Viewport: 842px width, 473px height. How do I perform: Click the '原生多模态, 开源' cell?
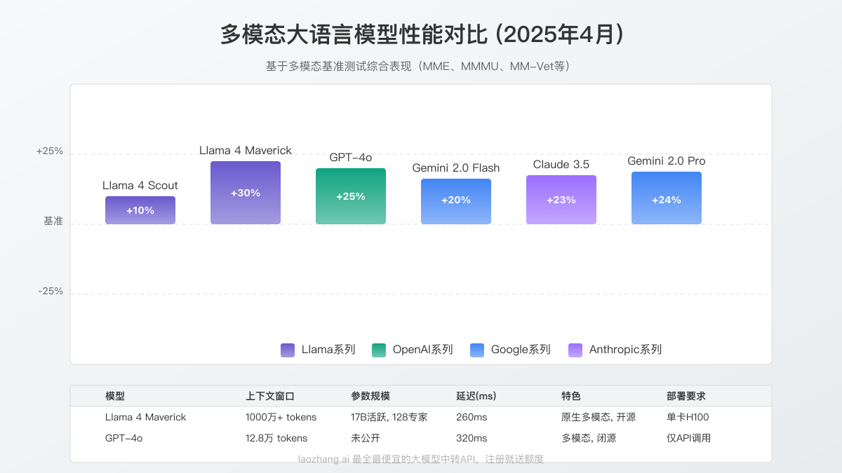click(x=599, y=417)
